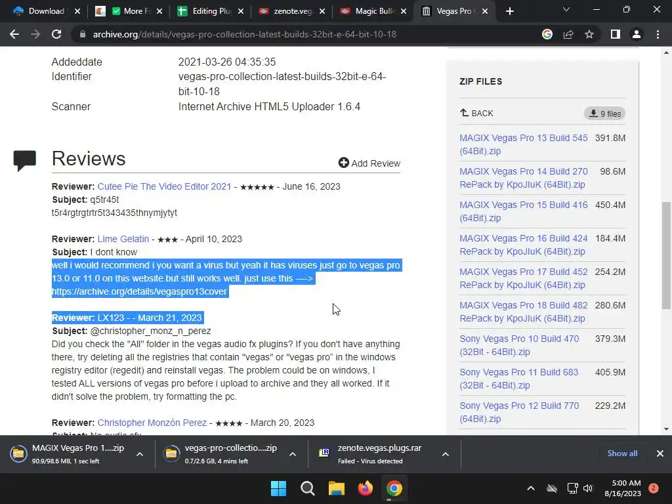Click Add Review button
Viewport: 672px width, 504px height.
[369, 163]
